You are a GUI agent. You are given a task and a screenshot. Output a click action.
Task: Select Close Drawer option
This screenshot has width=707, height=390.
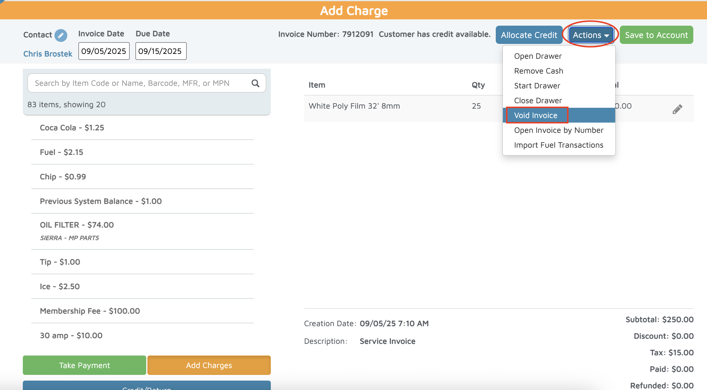[538, 101]
